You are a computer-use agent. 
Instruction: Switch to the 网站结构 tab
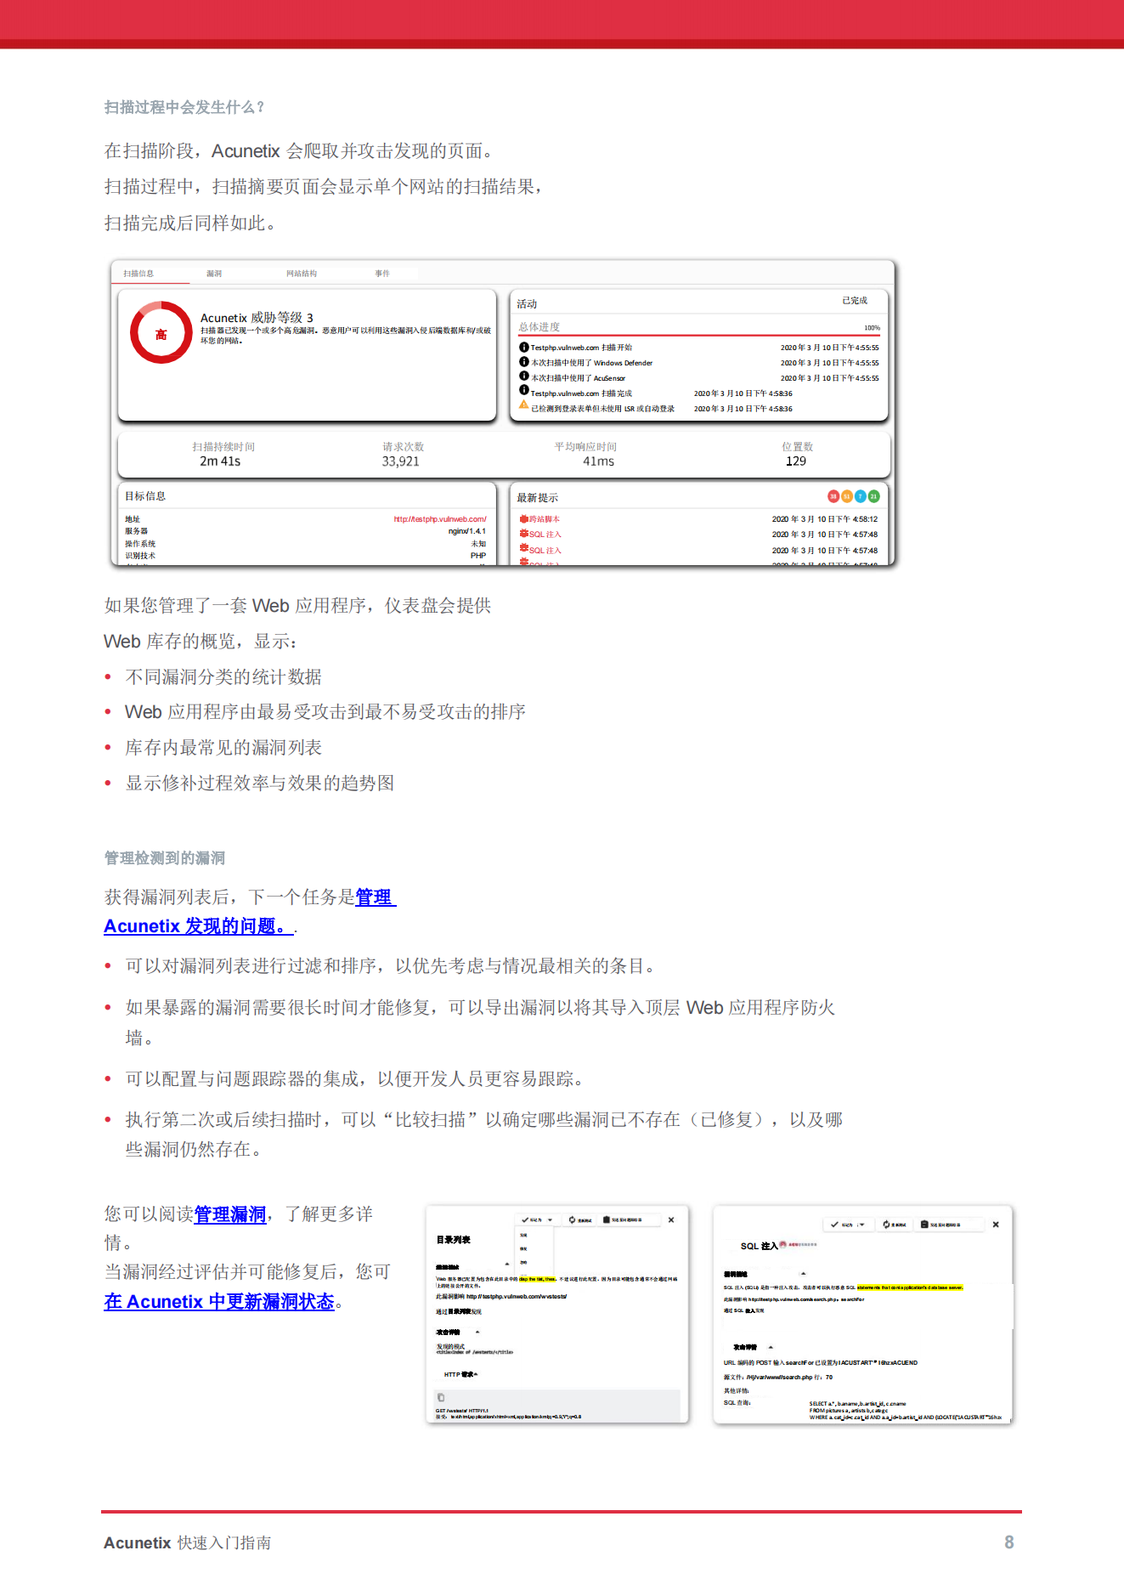302,274
